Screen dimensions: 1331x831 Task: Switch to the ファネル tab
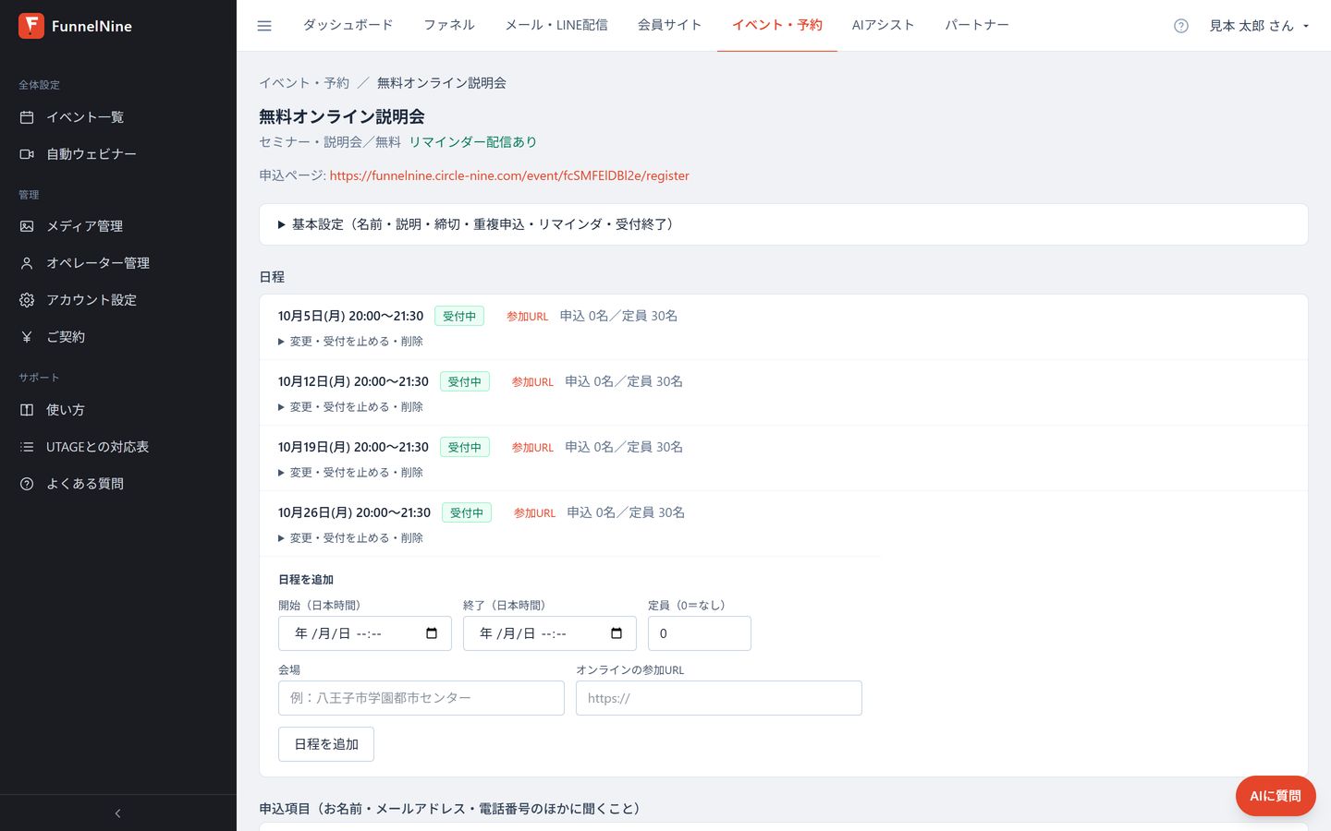(449, 25)
